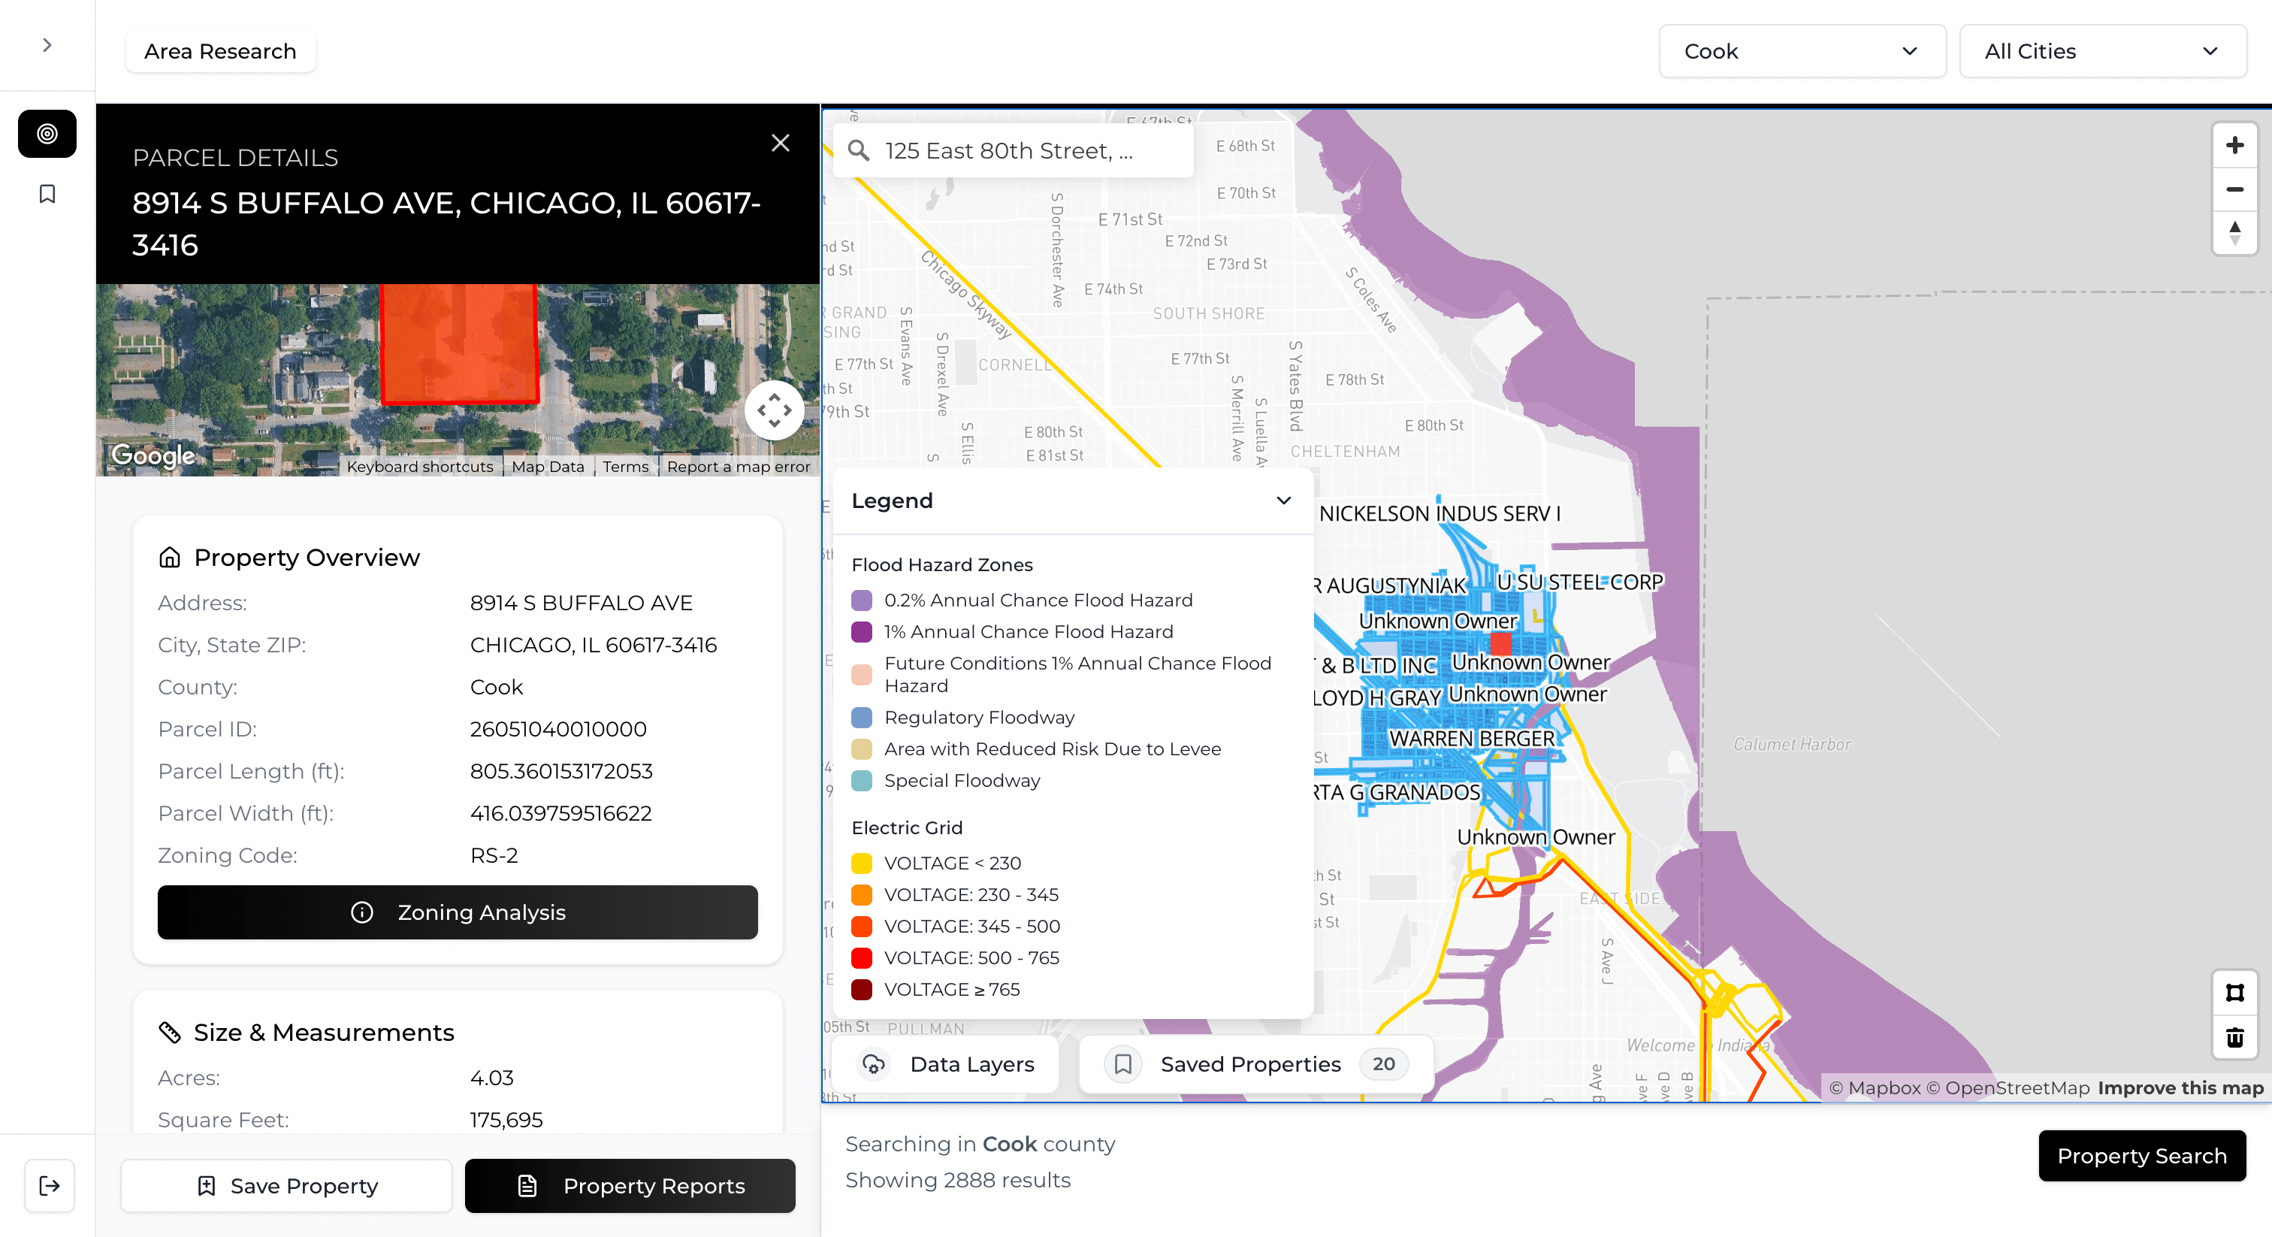
Task: Open Keyboard shortcuts link on the satellite image
Action: 420,467
